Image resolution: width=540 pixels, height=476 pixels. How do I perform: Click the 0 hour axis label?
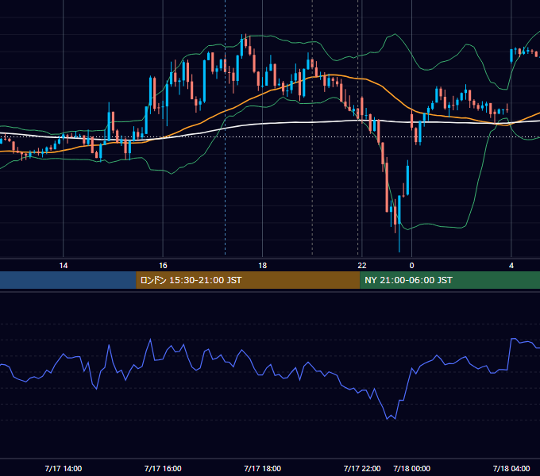(411, 266)
